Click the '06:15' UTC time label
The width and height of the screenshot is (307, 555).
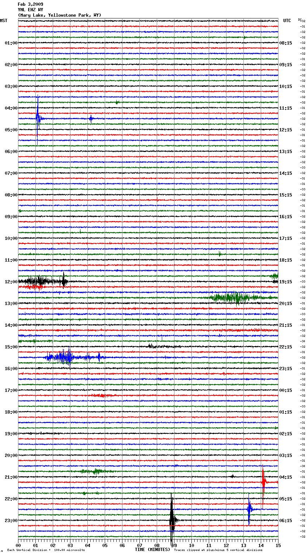(x=286, y=521)
